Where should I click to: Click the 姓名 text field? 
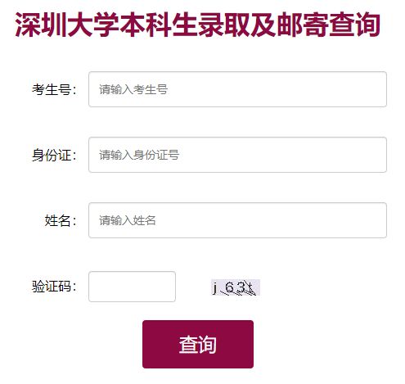pyautogui.click(x=237, y=220)
